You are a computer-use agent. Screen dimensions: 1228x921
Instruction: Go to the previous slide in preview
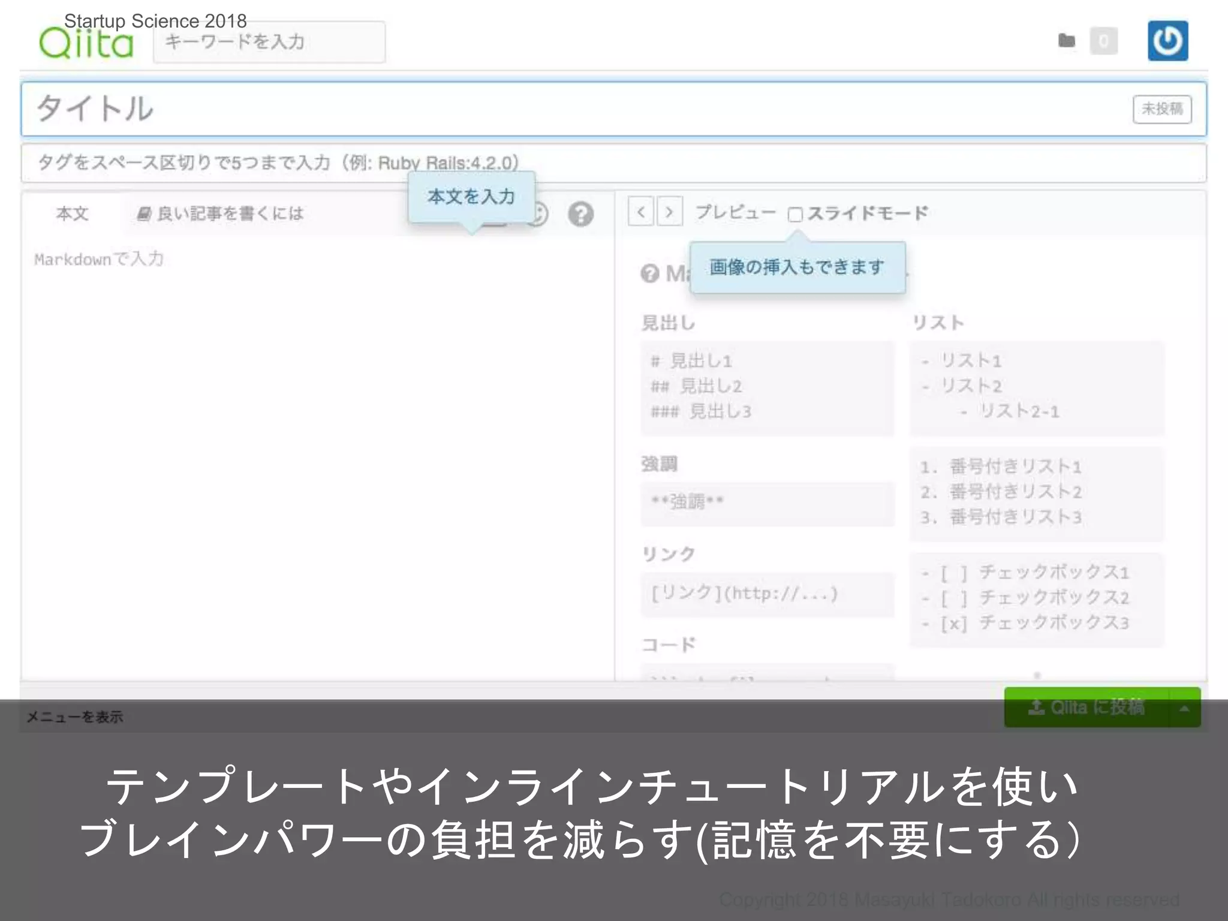[x=641, y=212]
